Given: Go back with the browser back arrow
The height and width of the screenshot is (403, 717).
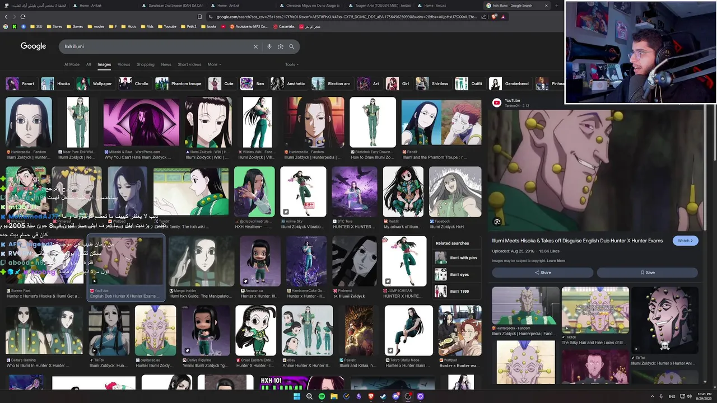Looking at the screenshot, I should [6, 17].
